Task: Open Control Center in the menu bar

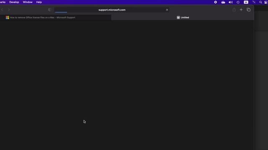Action: point(266,2)
